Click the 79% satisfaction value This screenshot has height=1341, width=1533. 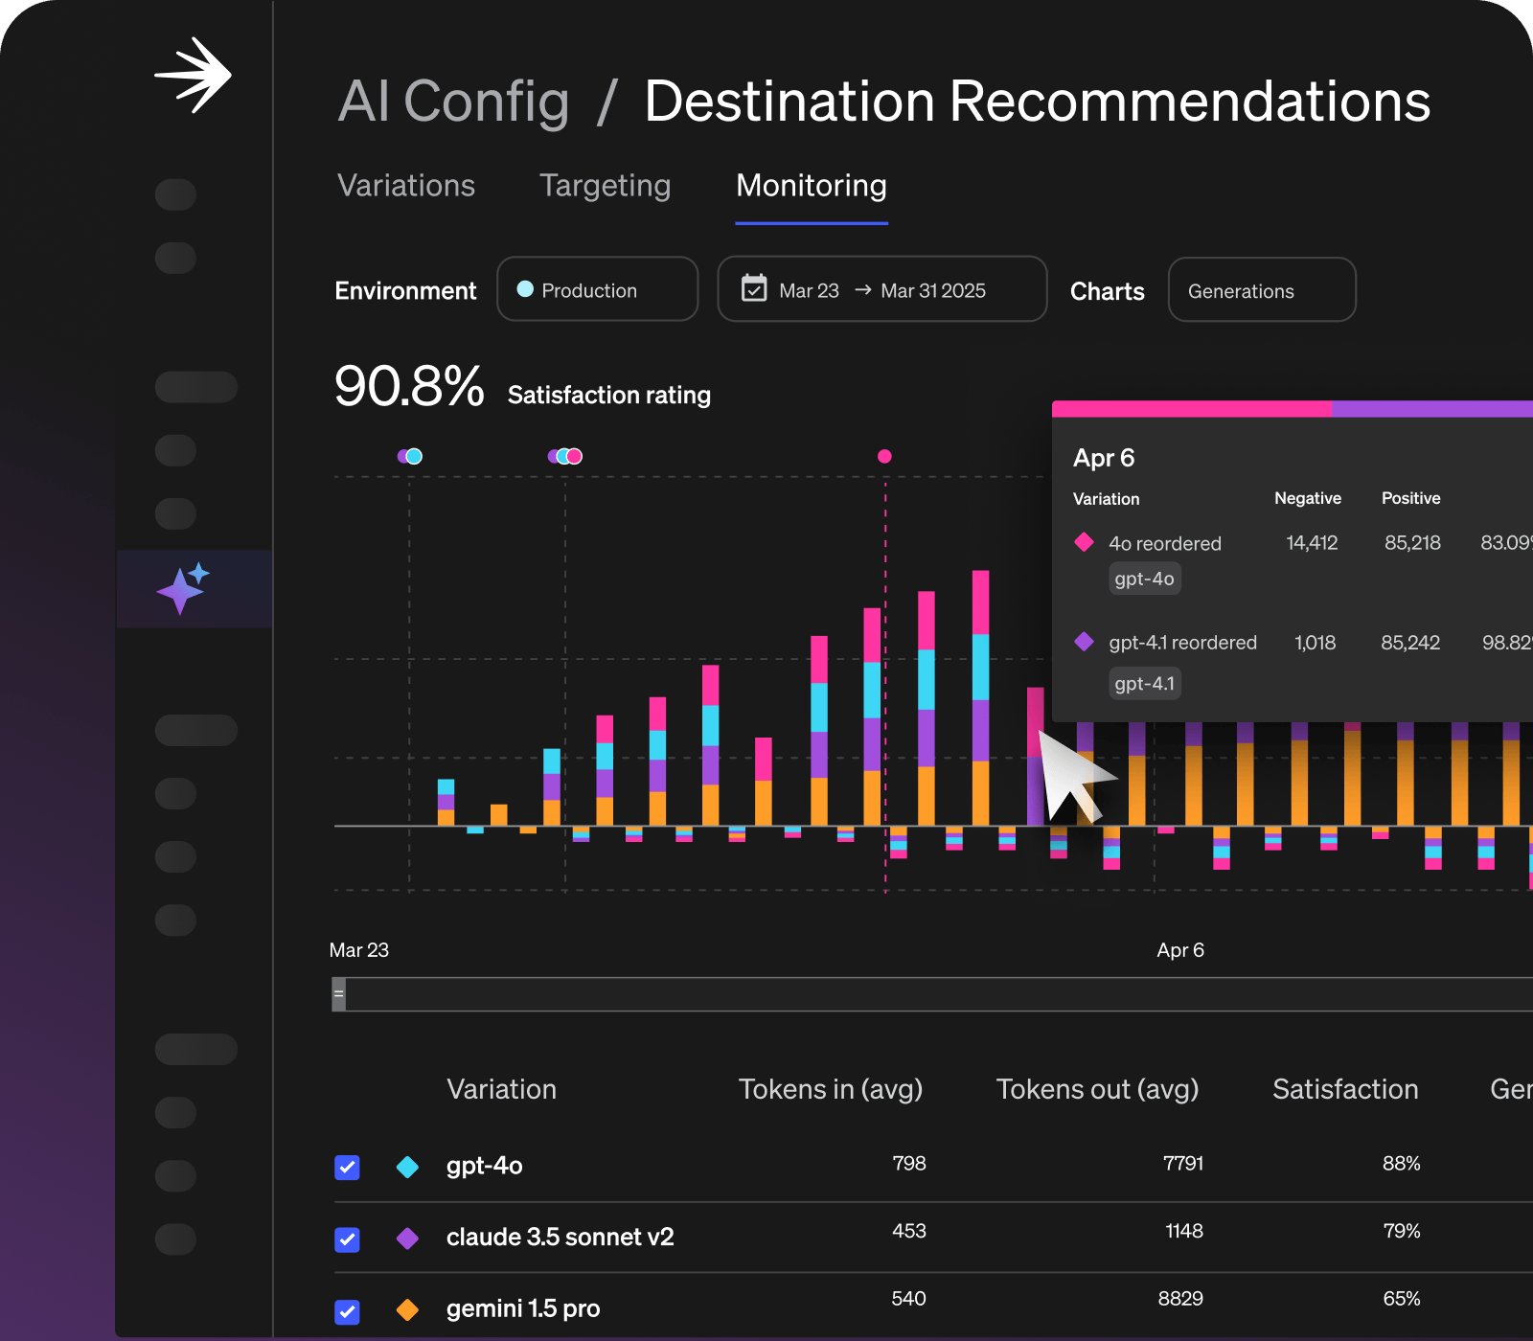pos(1402,1231)
